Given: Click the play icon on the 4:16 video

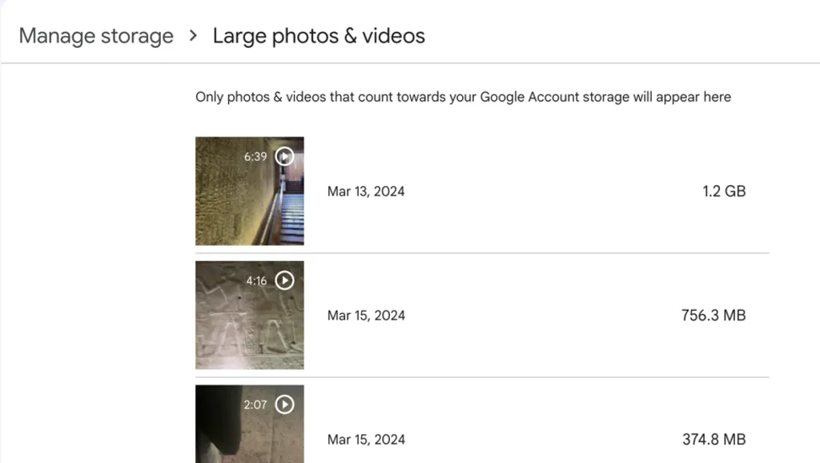Looking at the screenshot, I should click(x=284, y=280).
